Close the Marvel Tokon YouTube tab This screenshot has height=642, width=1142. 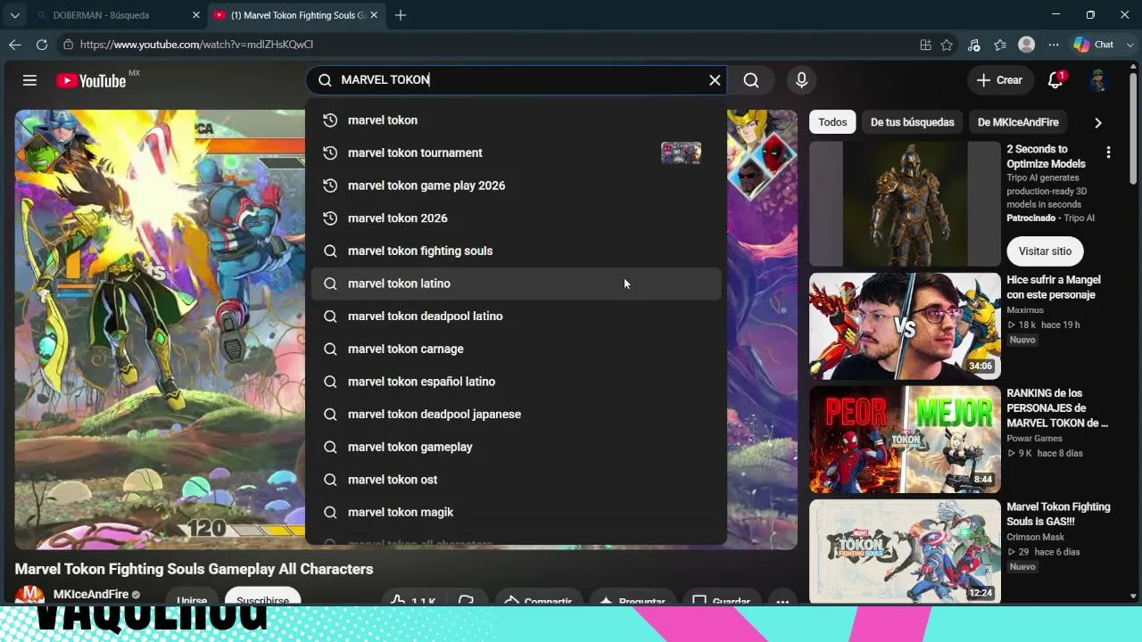[373, 15]
